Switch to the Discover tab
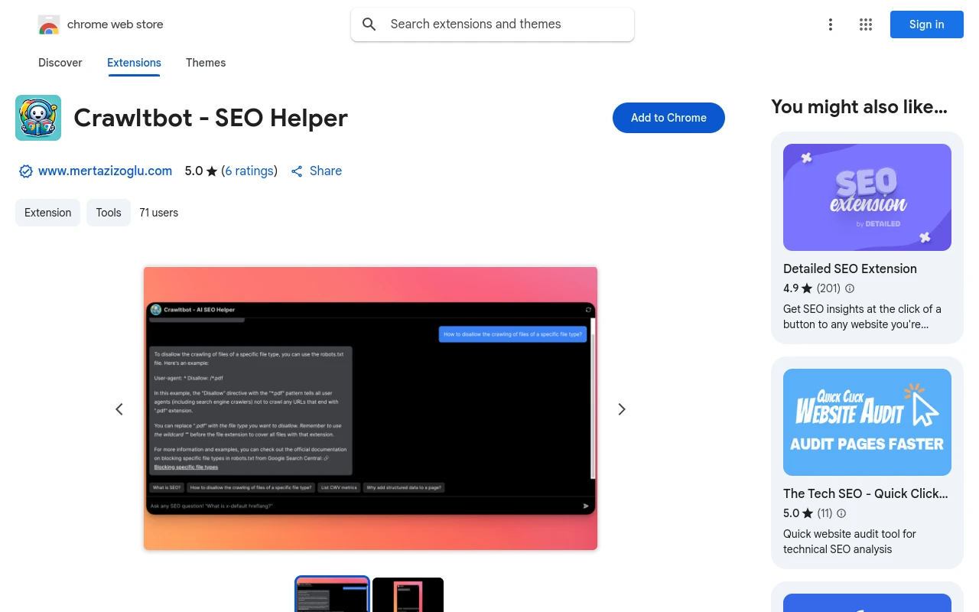Screen dimensions: 979x612 [x=60, y=63]
